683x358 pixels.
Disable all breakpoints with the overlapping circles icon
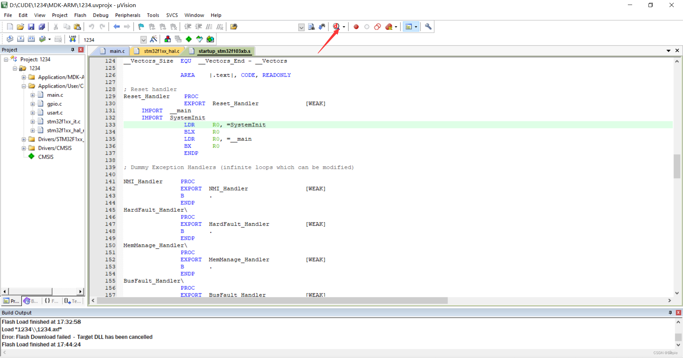pos(377,27)
